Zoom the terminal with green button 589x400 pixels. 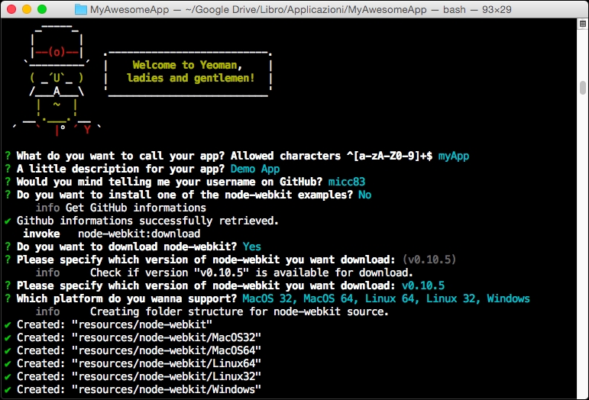click(x=42, y=9)
